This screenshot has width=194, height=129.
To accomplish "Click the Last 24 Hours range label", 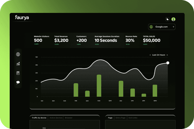I will 159,55.
